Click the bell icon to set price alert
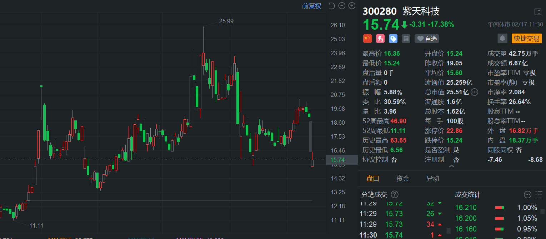The image size is (546, 239). pos(502,38)
